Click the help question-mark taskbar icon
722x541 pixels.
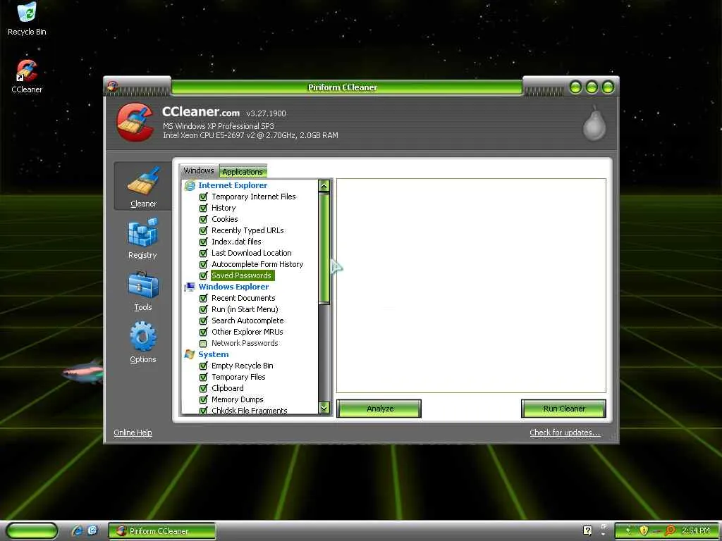click(x=587, y=530)
